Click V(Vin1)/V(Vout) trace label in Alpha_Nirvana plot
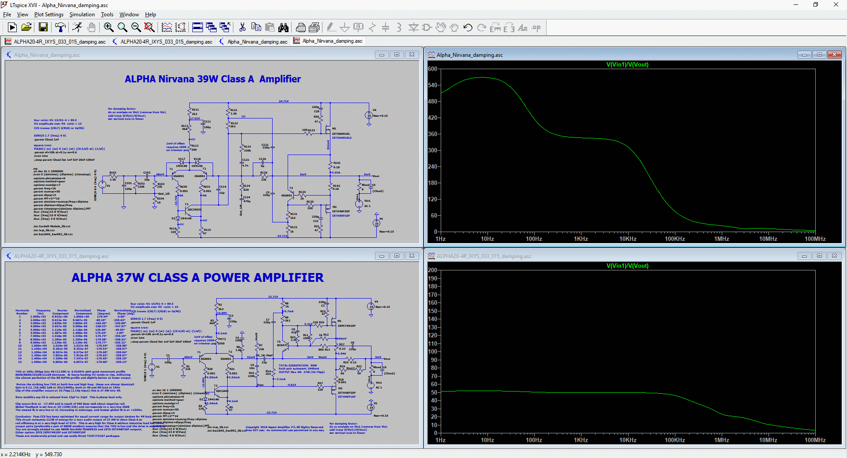847x458 pixels. (x=627, y=64)
